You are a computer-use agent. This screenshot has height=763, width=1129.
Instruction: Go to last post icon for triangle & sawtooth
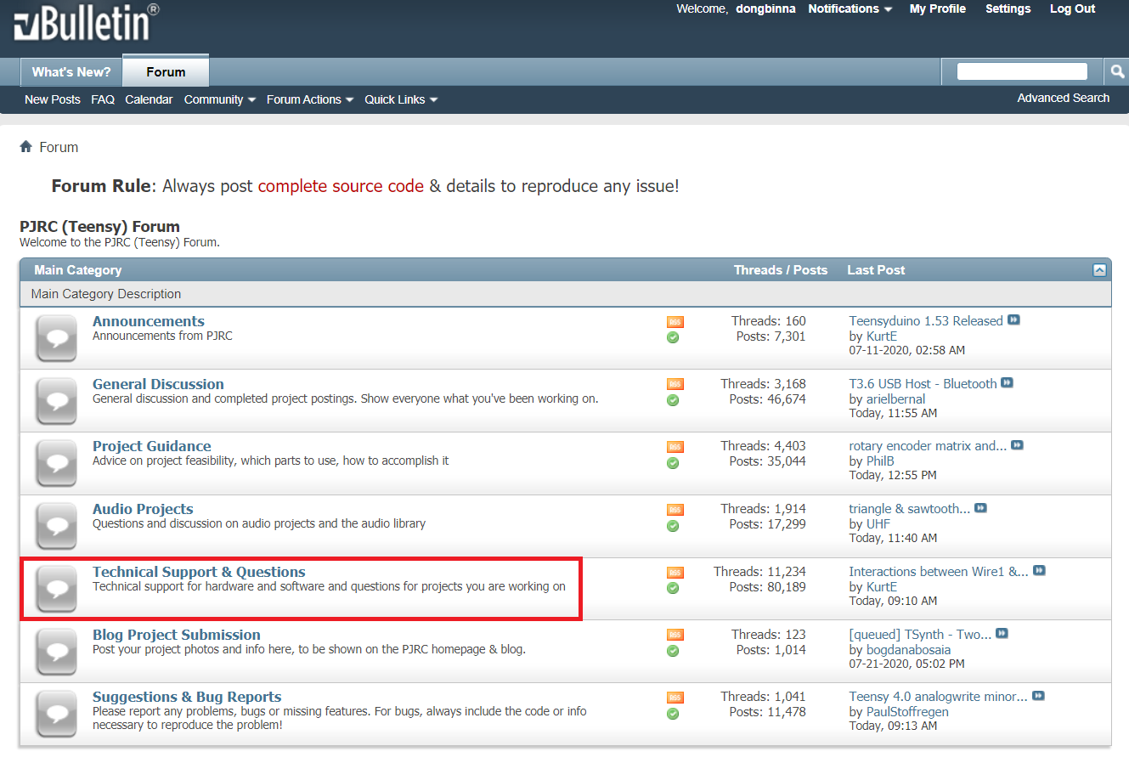pyautogui.click(x=980, y=508)
